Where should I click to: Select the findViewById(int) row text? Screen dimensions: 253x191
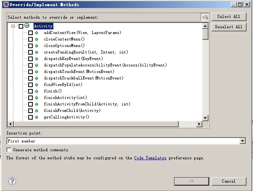pos(63,85)
